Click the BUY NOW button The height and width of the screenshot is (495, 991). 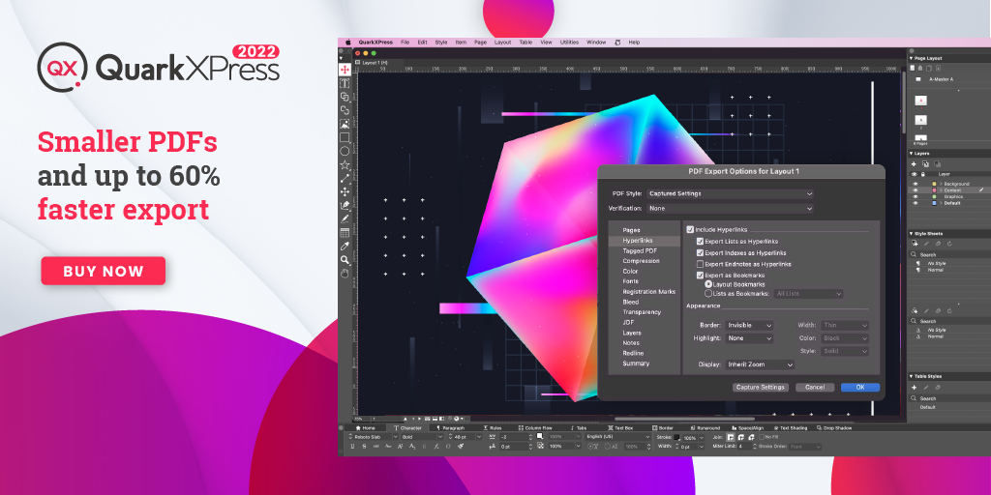pos(103,271)
